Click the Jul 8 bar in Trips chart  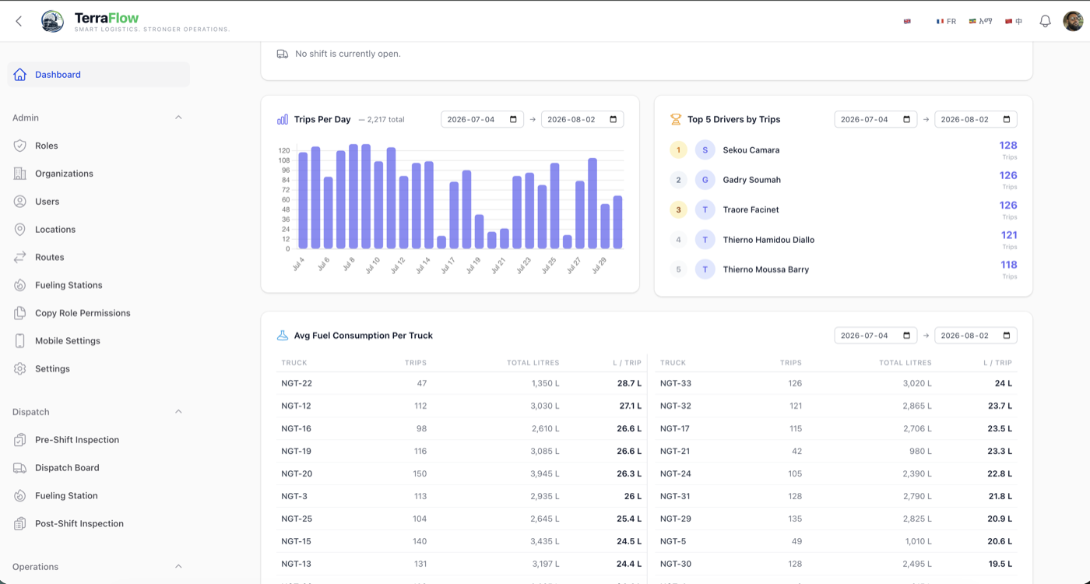point(353,196)
